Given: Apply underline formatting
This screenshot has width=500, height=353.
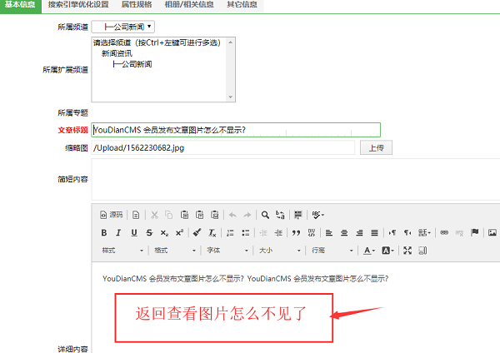Looking at the screenshot, I should pos(133,232).
